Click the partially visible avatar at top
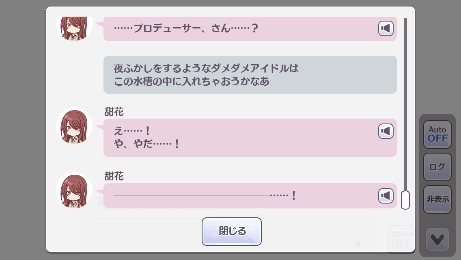The width and height of the screenshot is (461, 260). pos(74,28)
